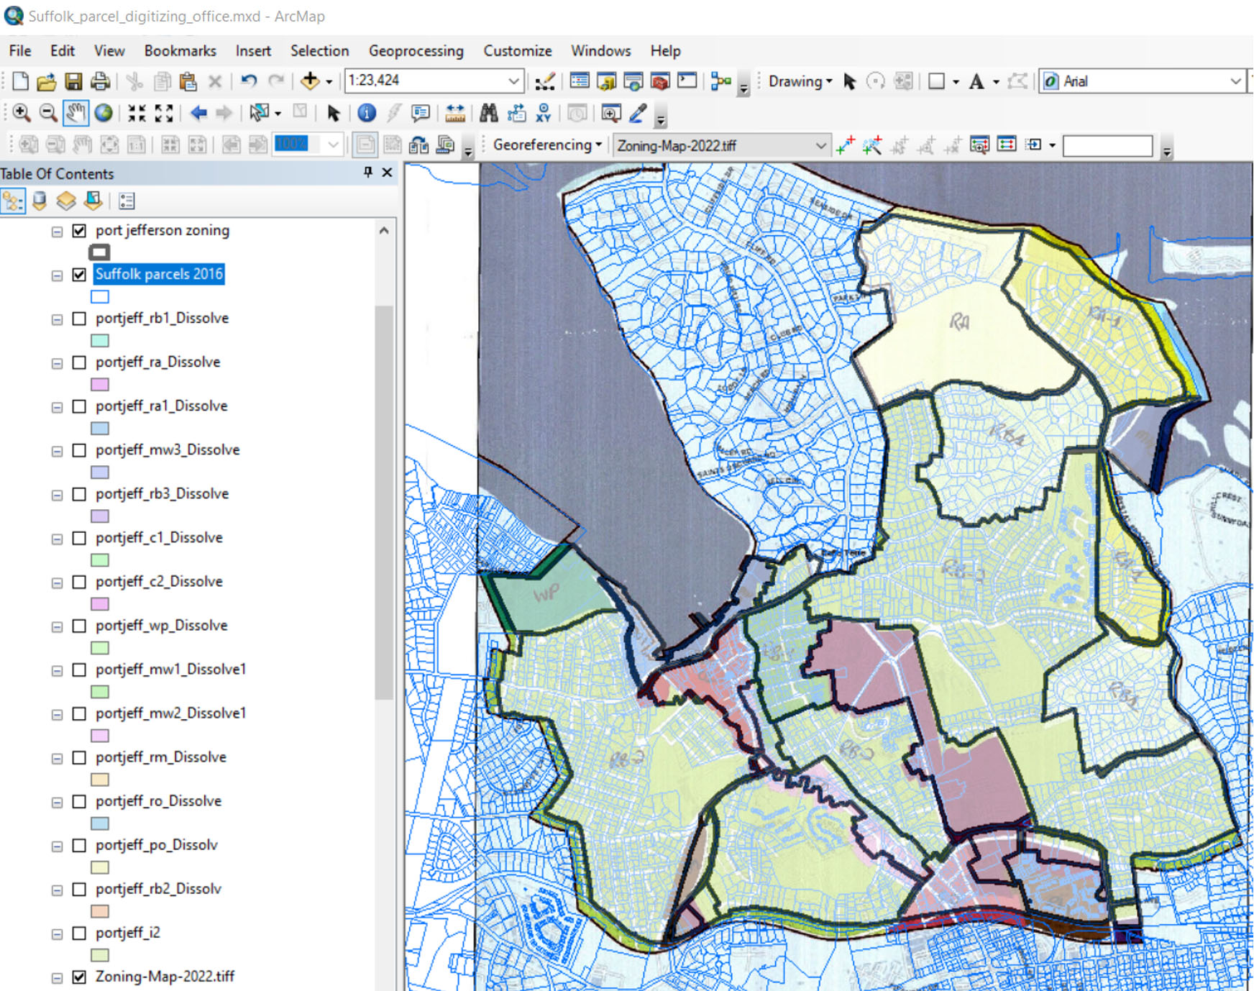The image size is (1254, 991).
Task: Collapse Suffolk parcels 2016 legend
Action: [57, 275]
